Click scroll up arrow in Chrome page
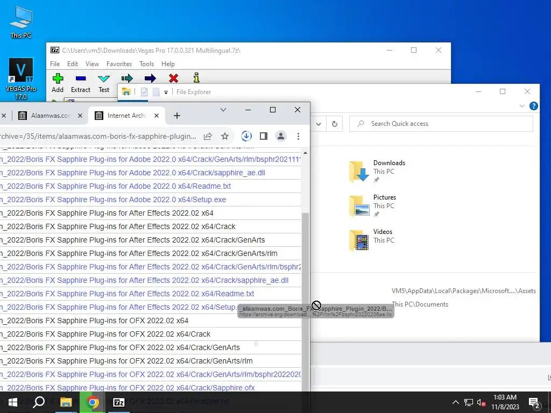This screenshot has height=413, width=551. pos(305,153)
